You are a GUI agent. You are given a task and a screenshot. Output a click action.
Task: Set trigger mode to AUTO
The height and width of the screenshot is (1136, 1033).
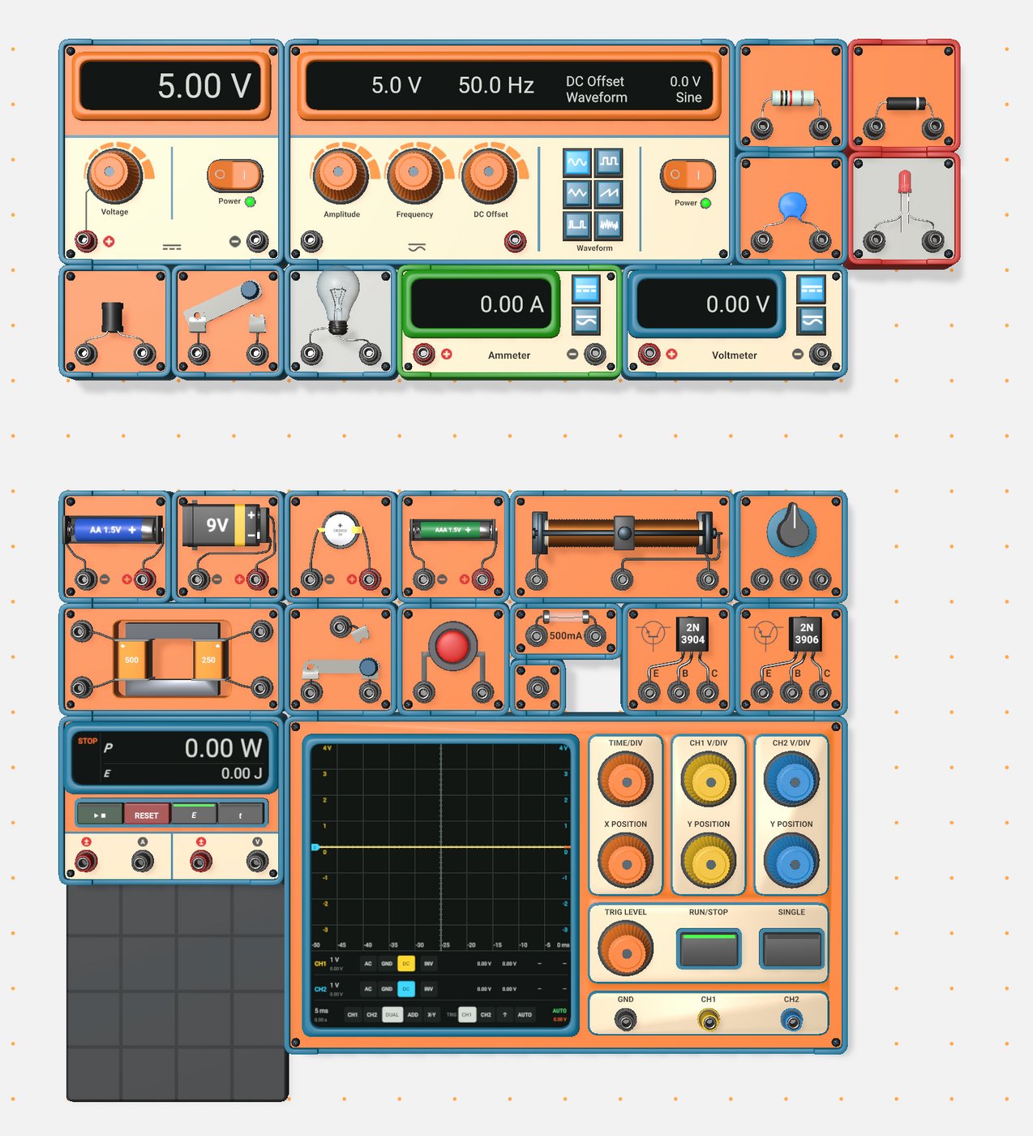tap(525, 1014)
